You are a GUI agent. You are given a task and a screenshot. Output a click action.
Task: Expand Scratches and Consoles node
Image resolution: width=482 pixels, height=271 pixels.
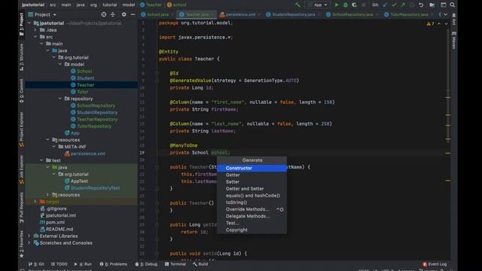pos(29,242)
